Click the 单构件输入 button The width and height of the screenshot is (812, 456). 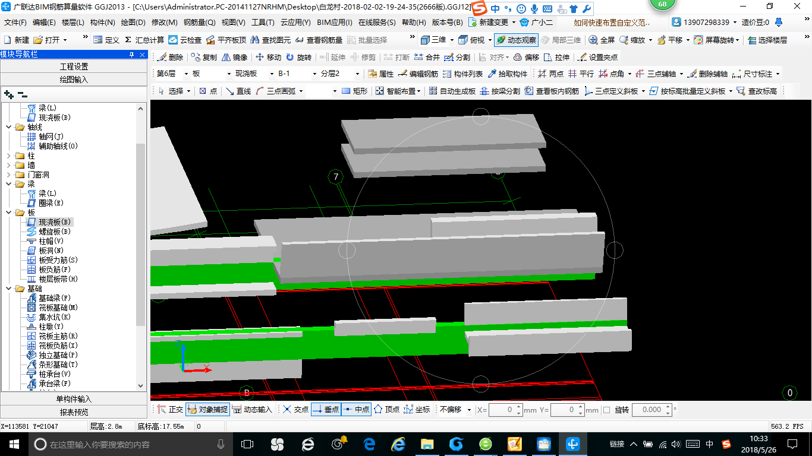coord(74,399)
